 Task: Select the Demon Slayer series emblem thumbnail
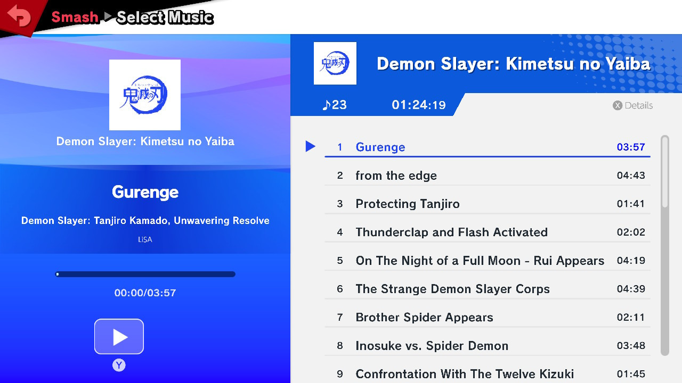click(145, 95)
